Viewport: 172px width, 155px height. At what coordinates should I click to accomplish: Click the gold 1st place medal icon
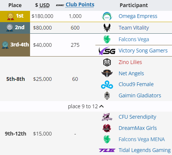(x=11, y=16)
